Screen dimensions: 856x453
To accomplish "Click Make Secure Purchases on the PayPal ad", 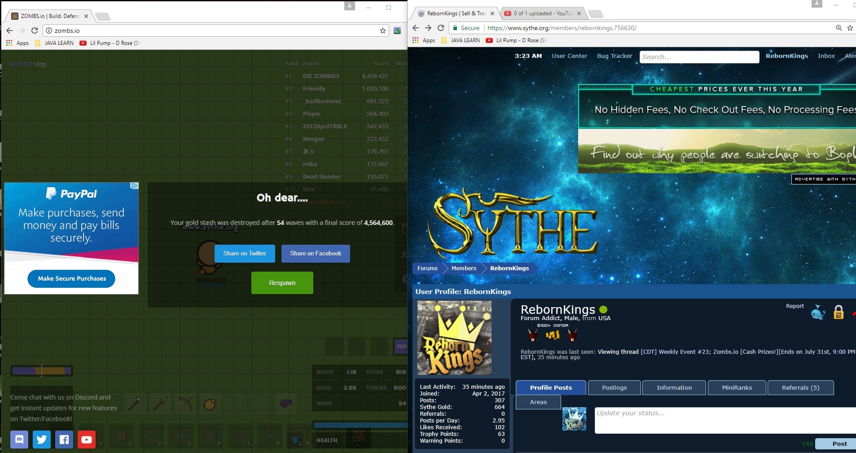I will point(72,279).
